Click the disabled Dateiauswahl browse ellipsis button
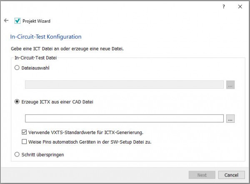 click(x=231, y=85)
